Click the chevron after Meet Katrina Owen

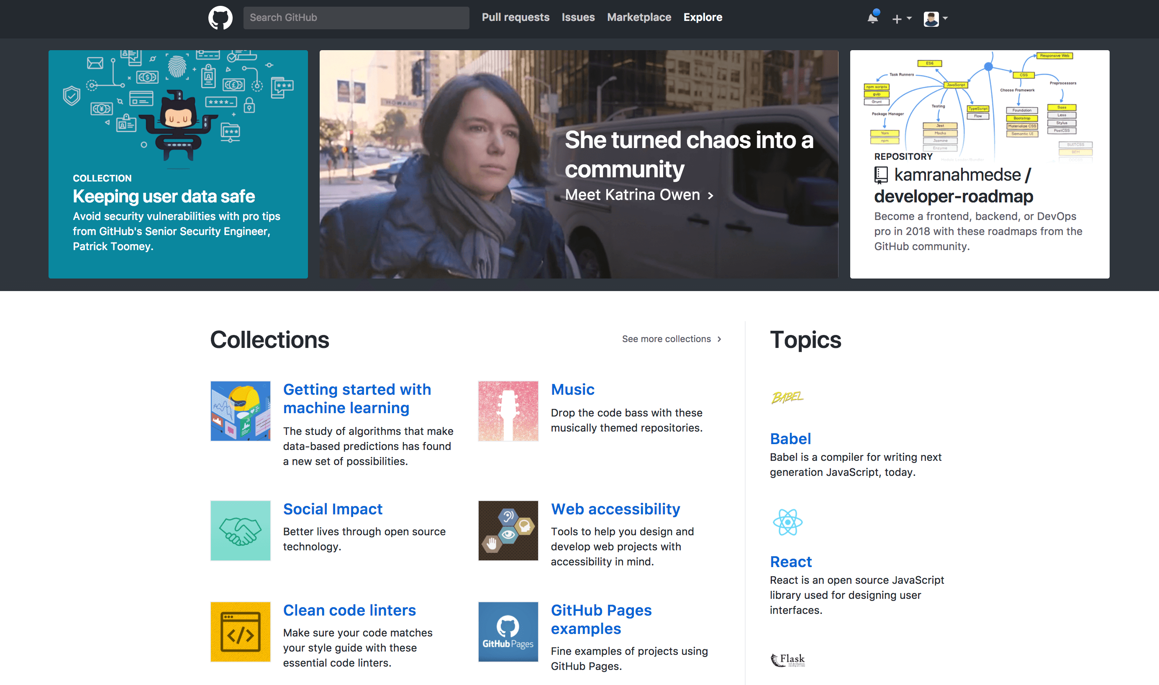pyautogui.click(x=710, y=196)
